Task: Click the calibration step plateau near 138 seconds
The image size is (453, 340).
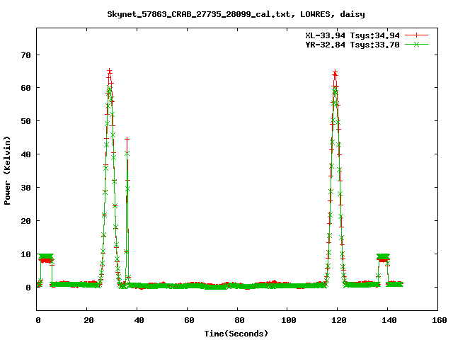Action: click(383, 258)
